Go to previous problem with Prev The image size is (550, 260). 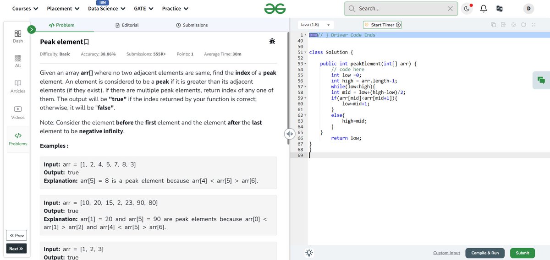click(x=16, y=236)
